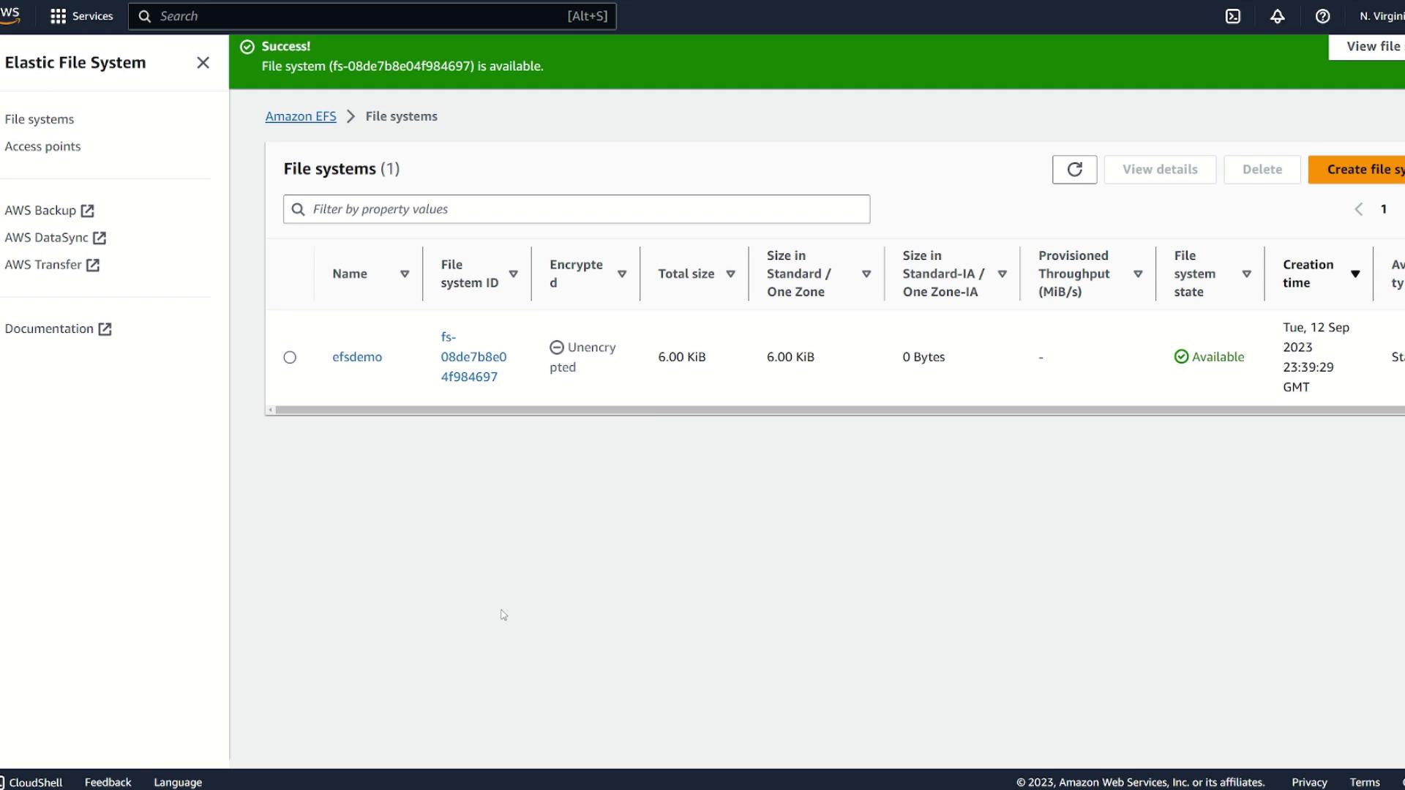1405x790 pixels.
Task: Click the refresh file systems button
Action: tap(1074, 170)
